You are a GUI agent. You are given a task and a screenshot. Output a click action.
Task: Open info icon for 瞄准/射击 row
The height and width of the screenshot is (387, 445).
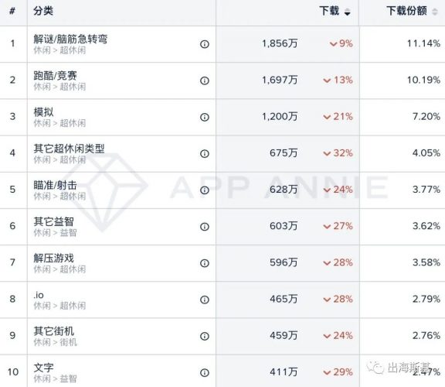coord(205,190)
